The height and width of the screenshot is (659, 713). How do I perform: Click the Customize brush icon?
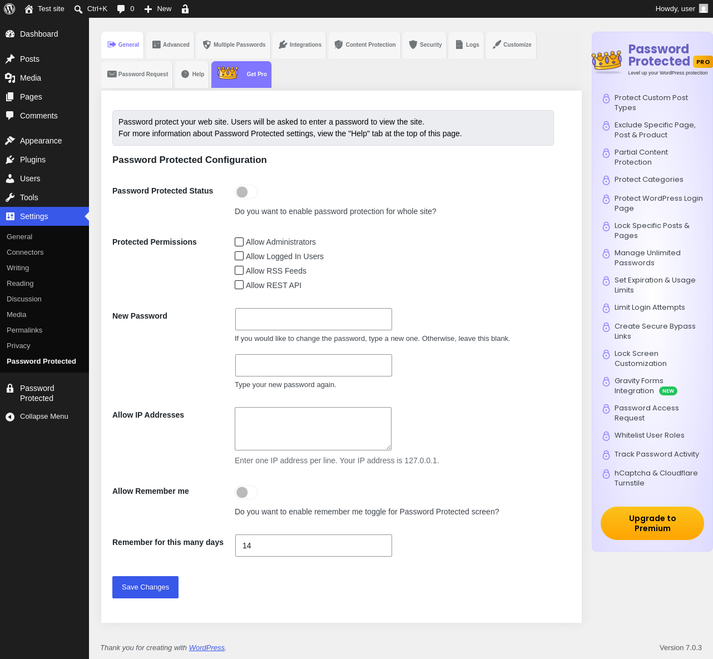(x=497, y=44)
